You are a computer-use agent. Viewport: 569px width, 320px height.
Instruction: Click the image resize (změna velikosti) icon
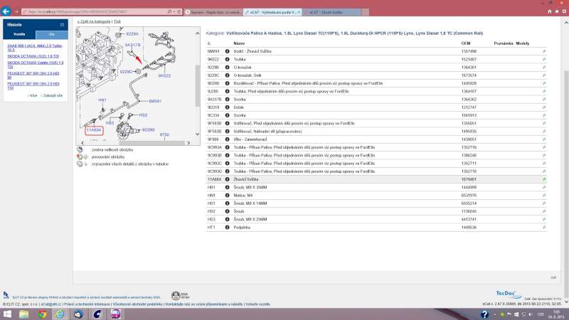pyautogui.click(x=80, y=150)
